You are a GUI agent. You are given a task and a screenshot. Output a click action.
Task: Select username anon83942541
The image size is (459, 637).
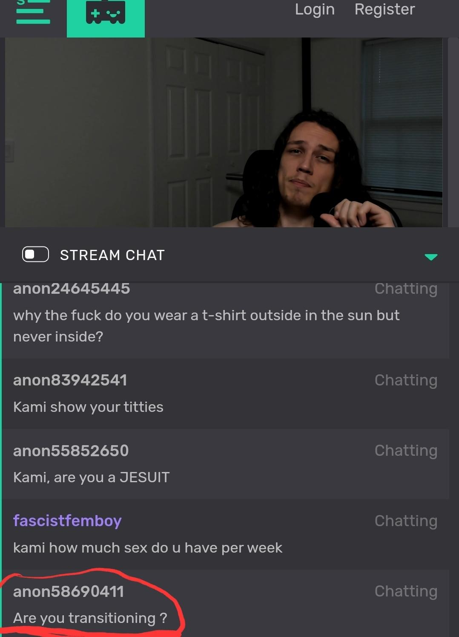pos(70,380)
